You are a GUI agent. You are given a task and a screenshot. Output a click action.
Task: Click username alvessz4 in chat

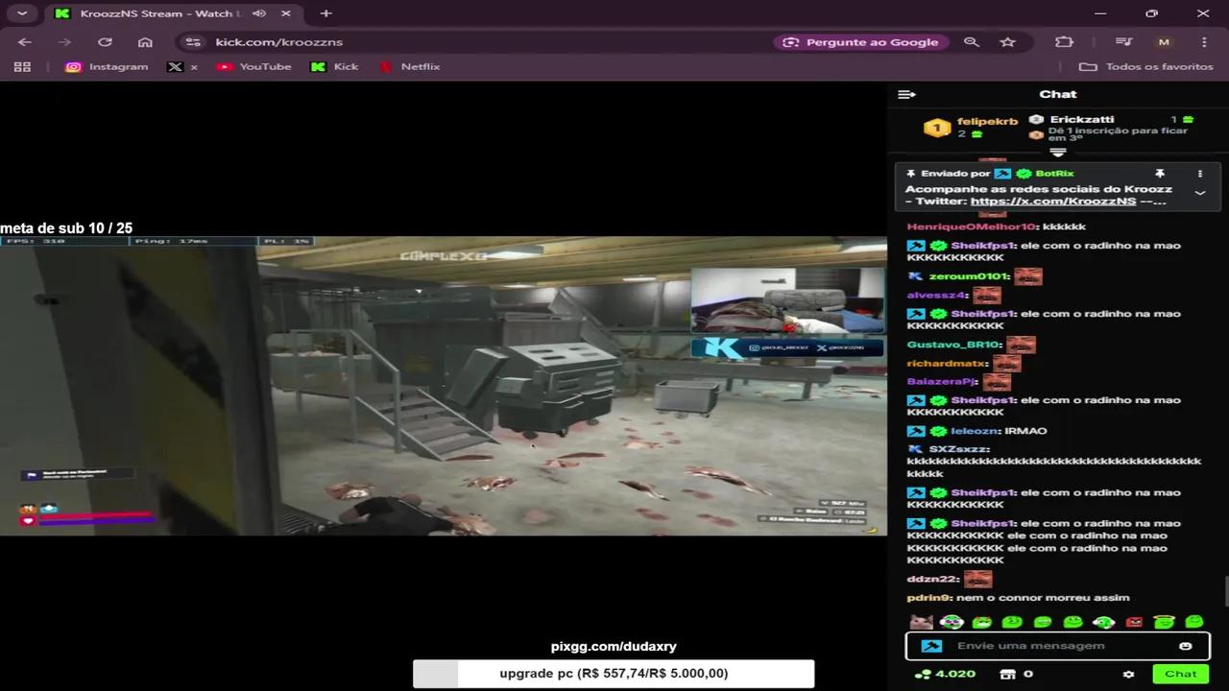936,296
